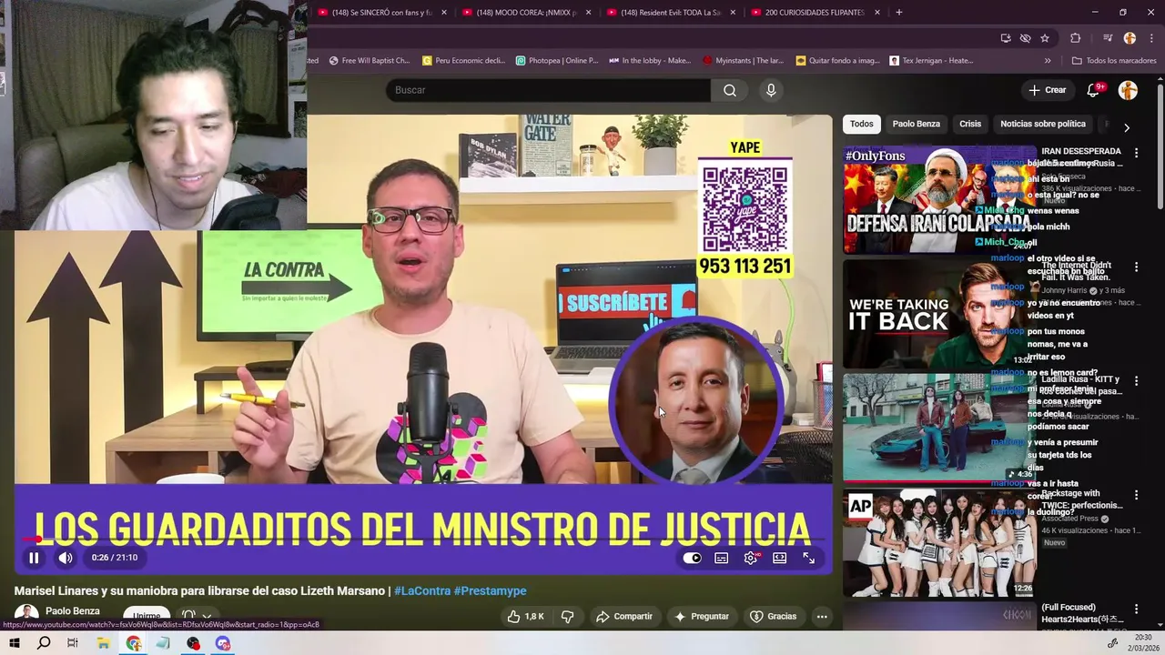This screenshot has height=655, width=1165.
Task: Open a new browser tab
Action: coord(899,13)
